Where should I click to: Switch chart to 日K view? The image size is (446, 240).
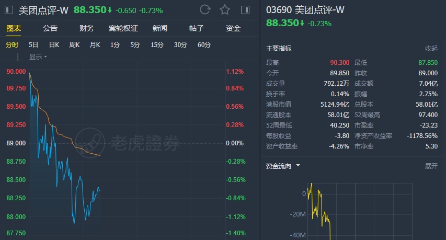(x=54, y=45)
